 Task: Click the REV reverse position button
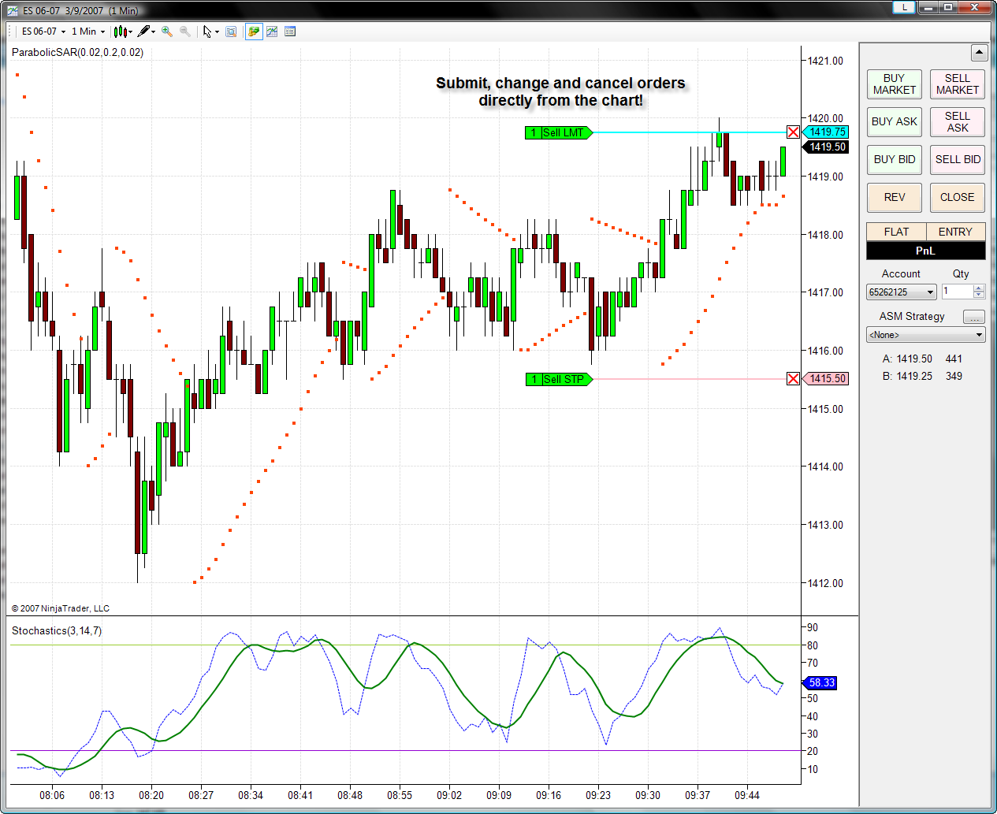click(x=894, y=198)
